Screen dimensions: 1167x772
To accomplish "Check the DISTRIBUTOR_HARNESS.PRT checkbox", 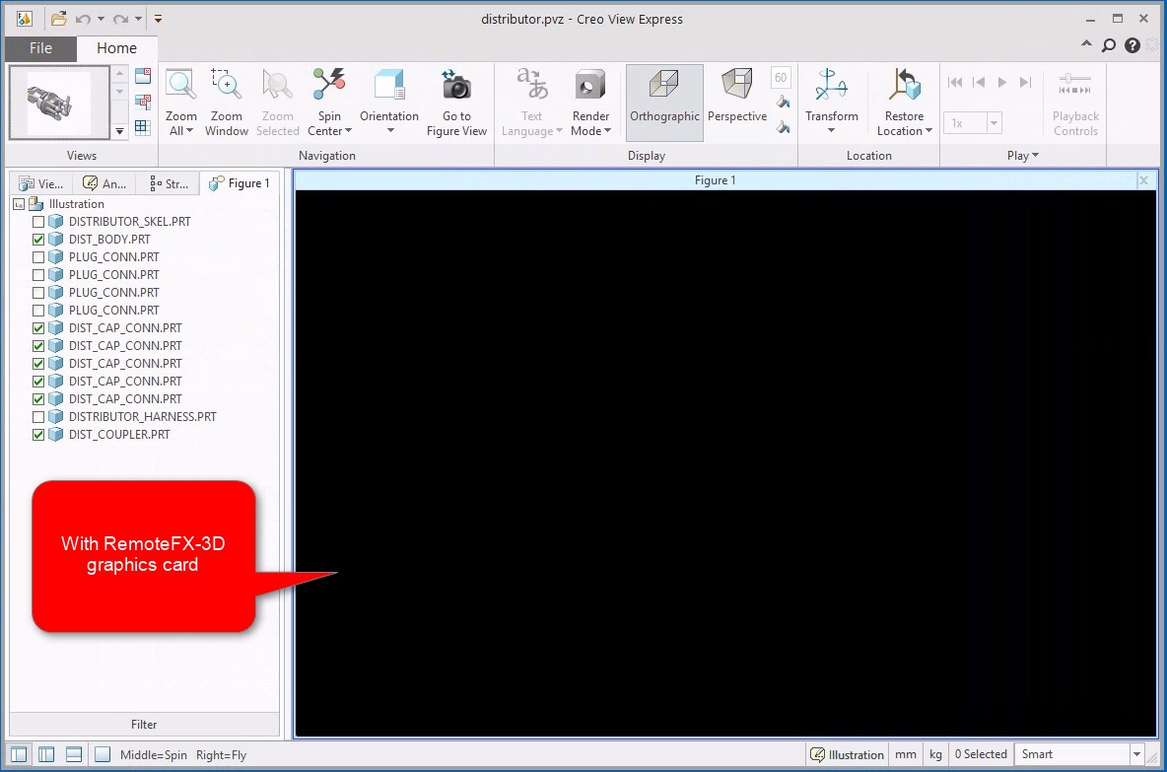I will (x=38, y=417).
